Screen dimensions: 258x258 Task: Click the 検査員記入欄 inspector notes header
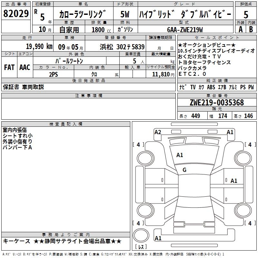point(66,124)
